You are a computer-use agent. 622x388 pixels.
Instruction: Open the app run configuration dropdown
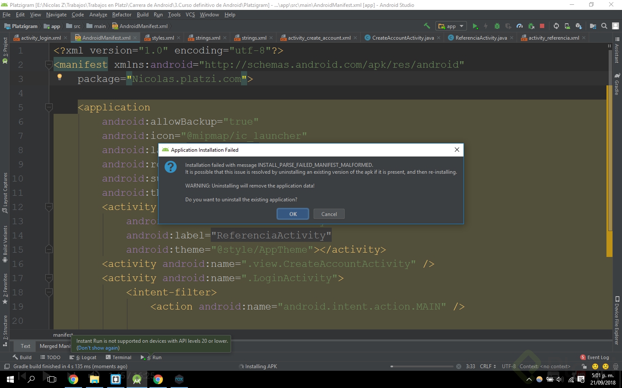451,26
